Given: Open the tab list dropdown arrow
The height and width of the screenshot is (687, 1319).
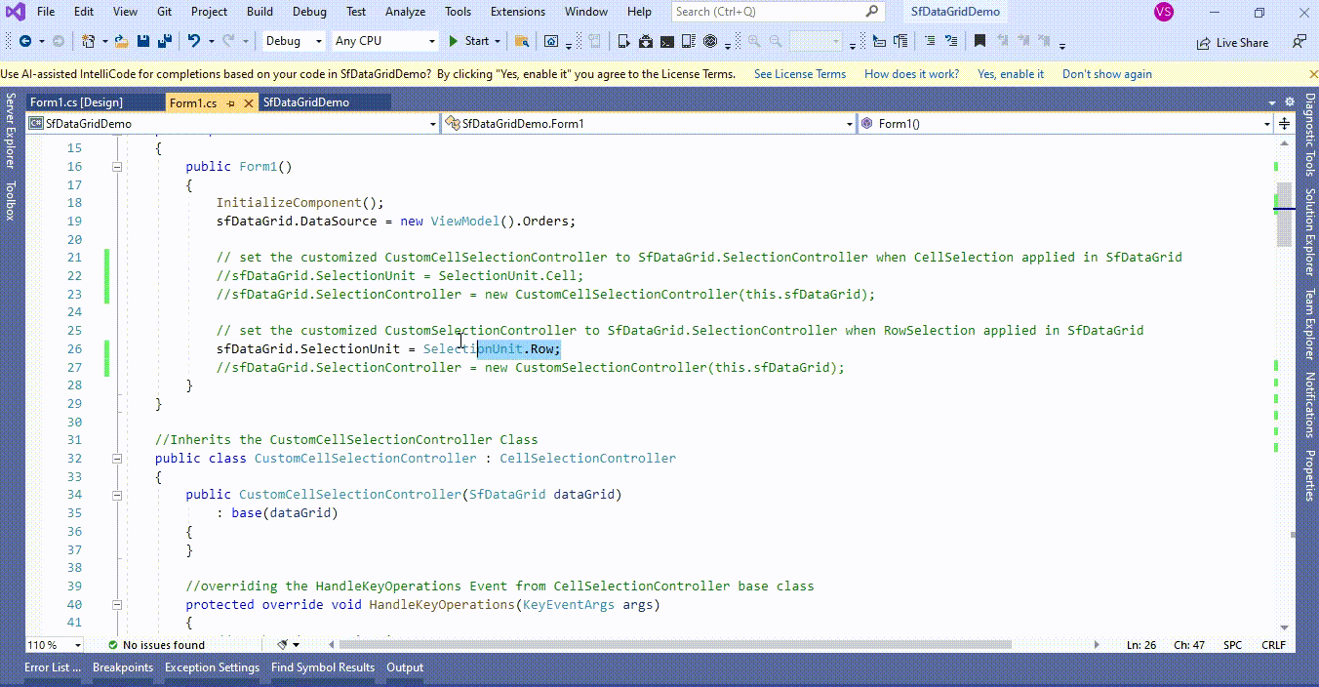Looking at the screenshot, I should click(1271, 102).
